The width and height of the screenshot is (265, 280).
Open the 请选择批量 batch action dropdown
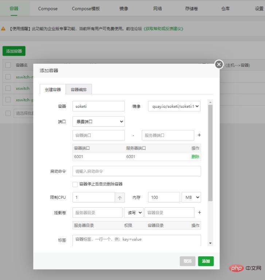[23, 113]
